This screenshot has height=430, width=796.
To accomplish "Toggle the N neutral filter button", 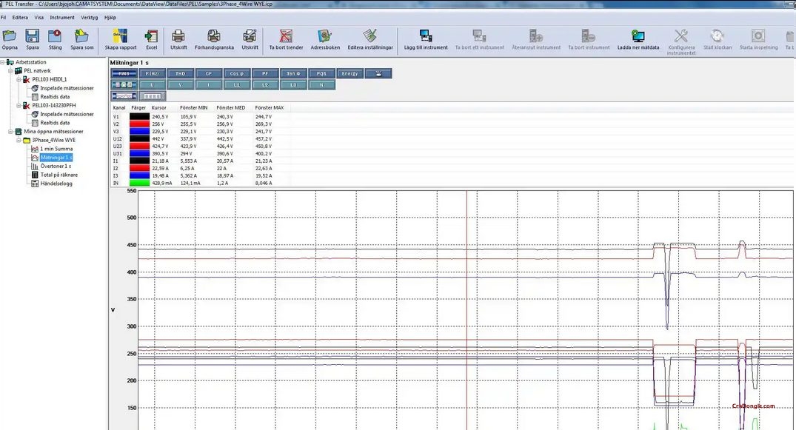I will pyautogui.click(x=321, y=85).
